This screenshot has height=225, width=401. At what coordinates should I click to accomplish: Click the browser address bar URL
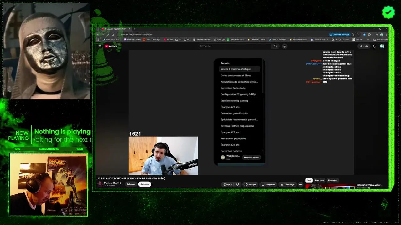(x=137, y=34)
